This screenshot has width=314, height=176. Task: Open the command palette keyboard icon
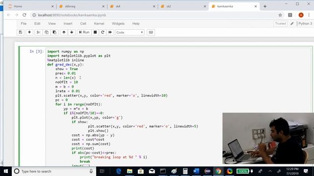tap(151, 32)
